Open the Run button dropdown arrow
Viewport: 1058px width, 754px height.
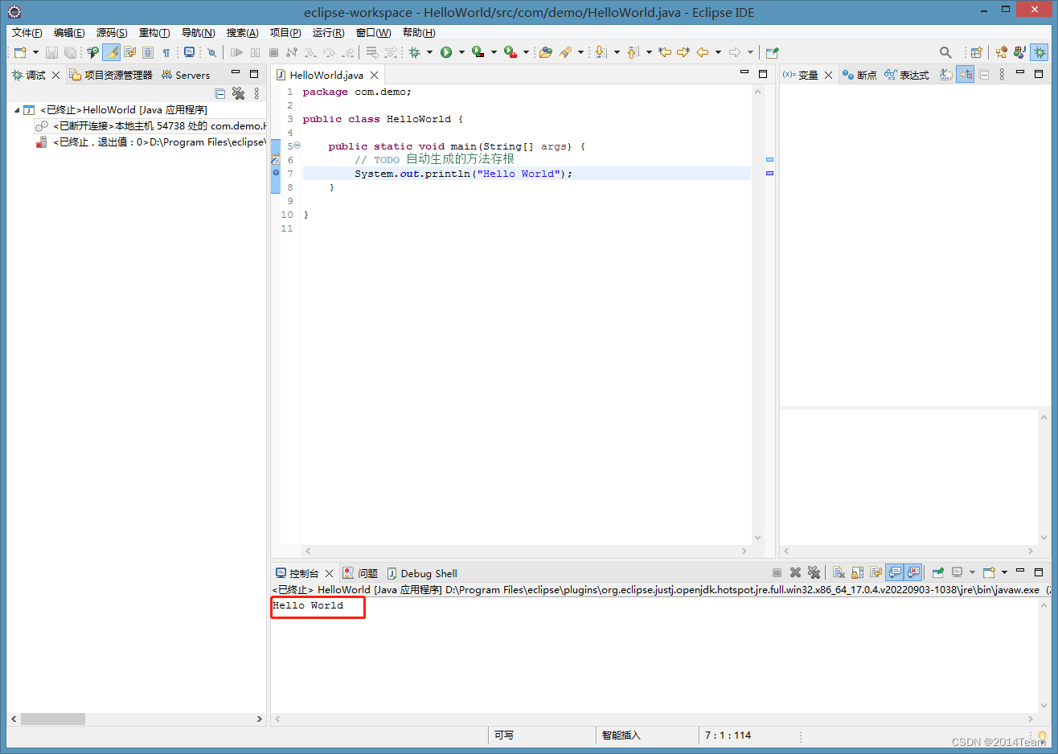461,52
